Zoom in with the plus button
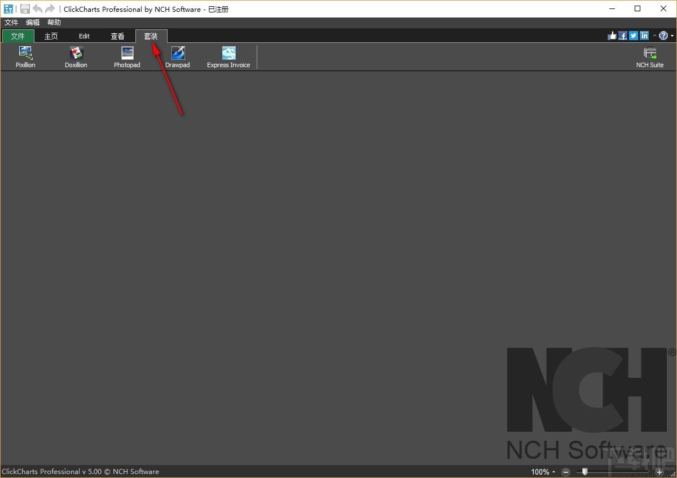This screenshot has height=478, width=677. coord(659,472)
